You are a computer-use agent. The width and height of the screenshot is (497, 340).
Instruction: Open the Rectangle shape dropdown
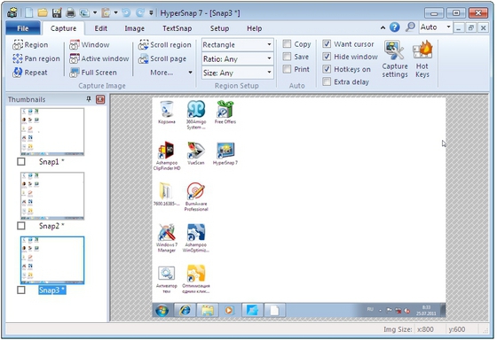coord(238,45)
